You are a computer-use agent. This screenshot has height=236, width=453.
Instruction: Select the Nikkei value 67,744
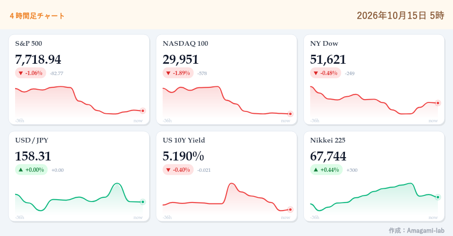pos(328,156)
